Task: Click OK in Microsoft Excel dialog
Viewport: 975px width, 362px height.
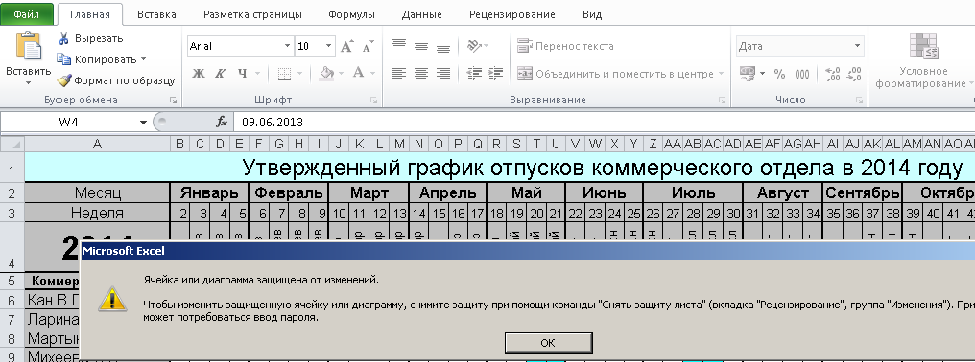Action: coord(548,342)
